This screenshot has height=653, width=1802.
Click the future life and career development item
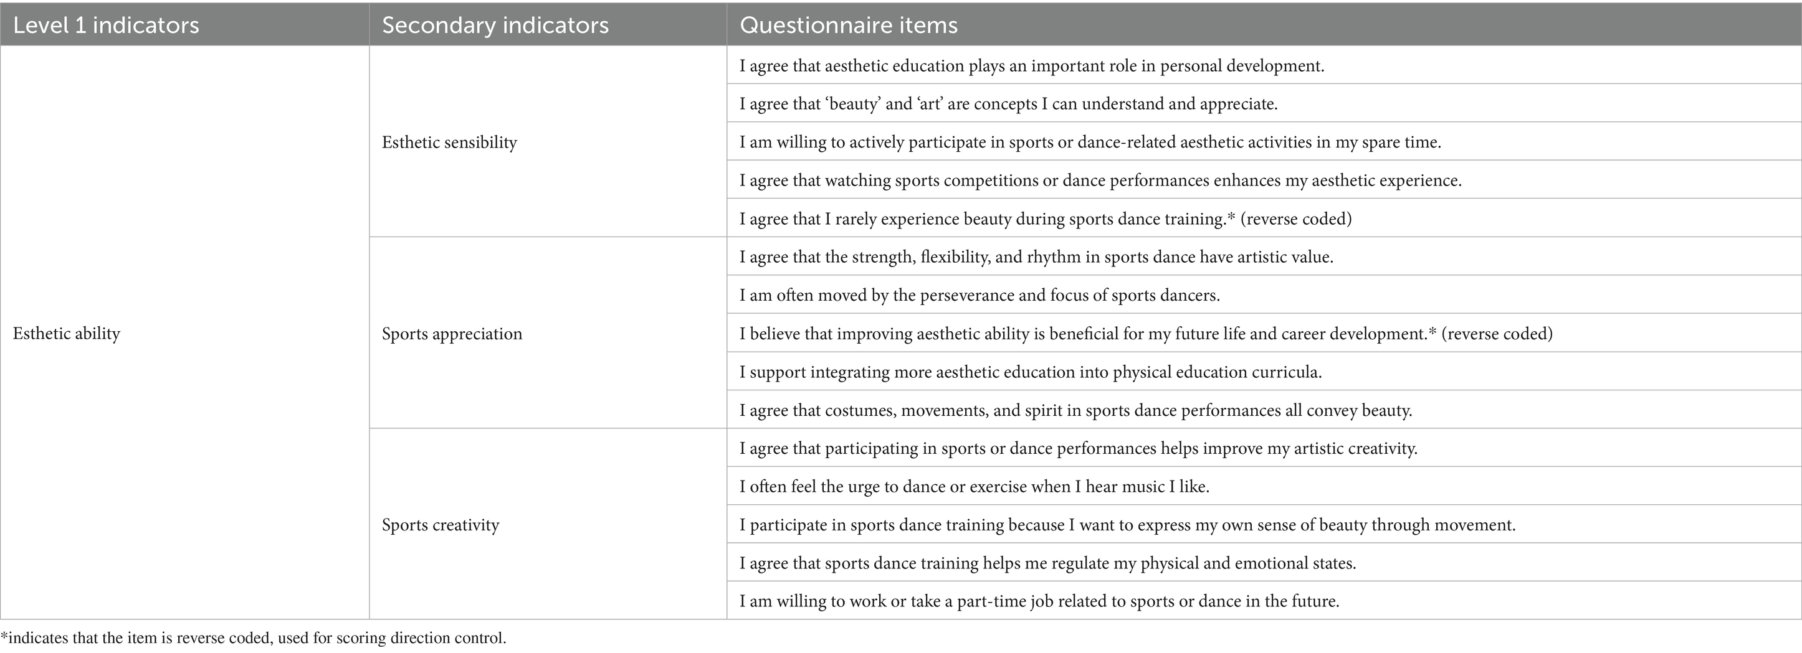tap(1264, 333)
